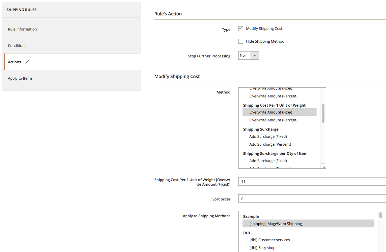This screenshot has height=252, width=386.
Task: Open the Rule Information tab
Action: [x=22, y=29]
